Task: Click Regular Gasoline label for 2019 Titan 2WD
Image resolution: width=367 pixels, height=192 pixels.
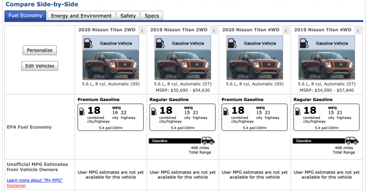Action: coord(169,99)
